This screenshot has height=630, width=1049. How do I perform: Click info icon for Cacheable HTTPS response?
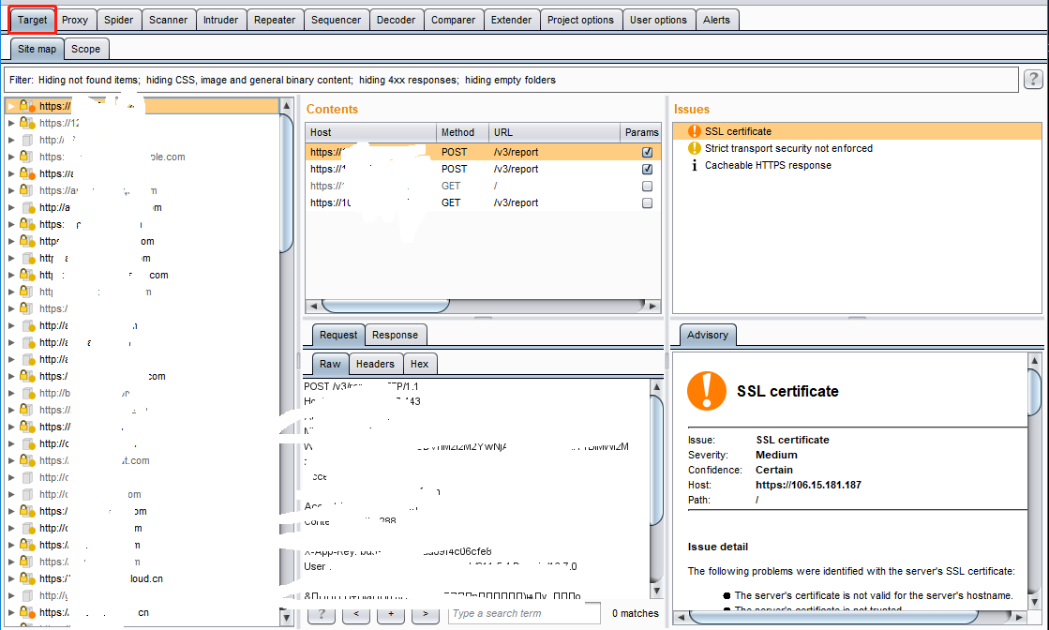point(694,165)
